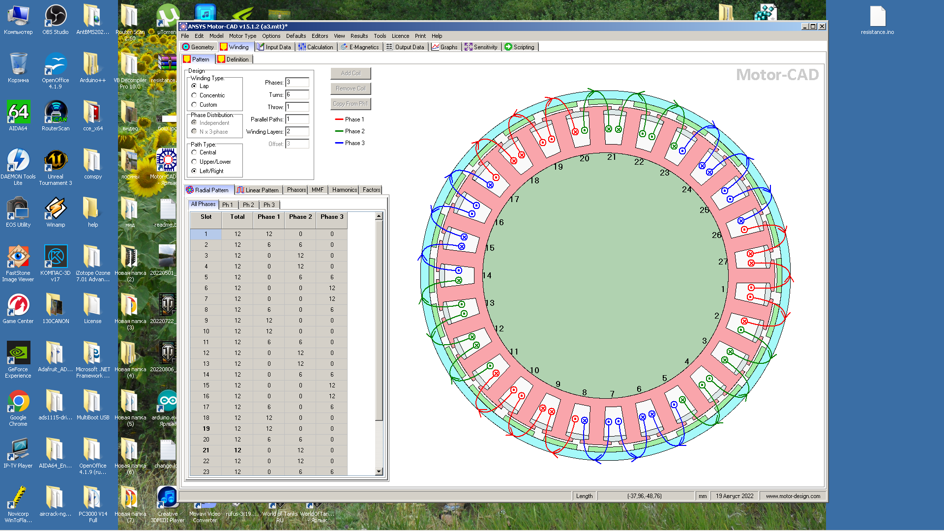Switch to the MMF tab
Image resolution: width=944 pixels, height=531 pixels.
pos(318,190)
